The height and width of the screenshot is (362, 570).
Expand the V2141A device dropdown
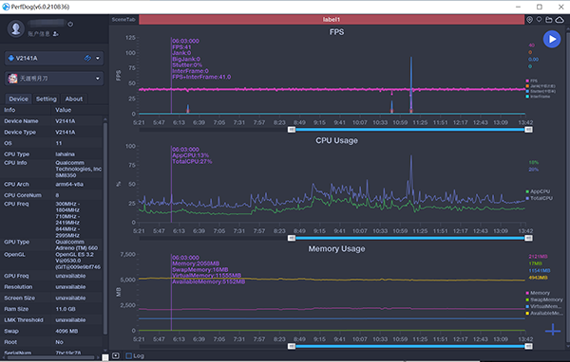tap(98, 58)
